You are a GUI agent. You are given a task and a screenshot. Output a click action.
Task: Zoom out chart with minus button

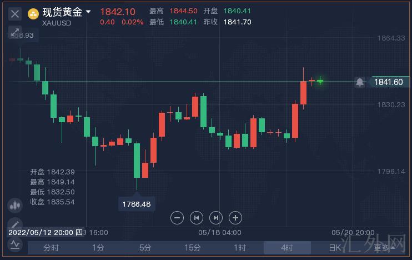(x=177, y=218)
